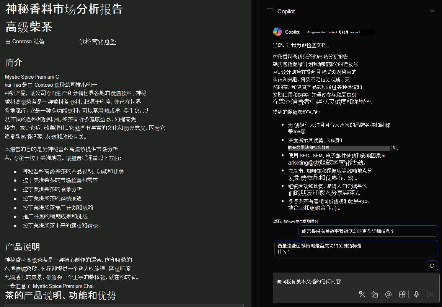Click bullet 拉丁美洲柴茶未来的建议和结论
Image resolution: width=442 pixels, height=307 pixels.
pyautogui.click(x=60, y=226)
